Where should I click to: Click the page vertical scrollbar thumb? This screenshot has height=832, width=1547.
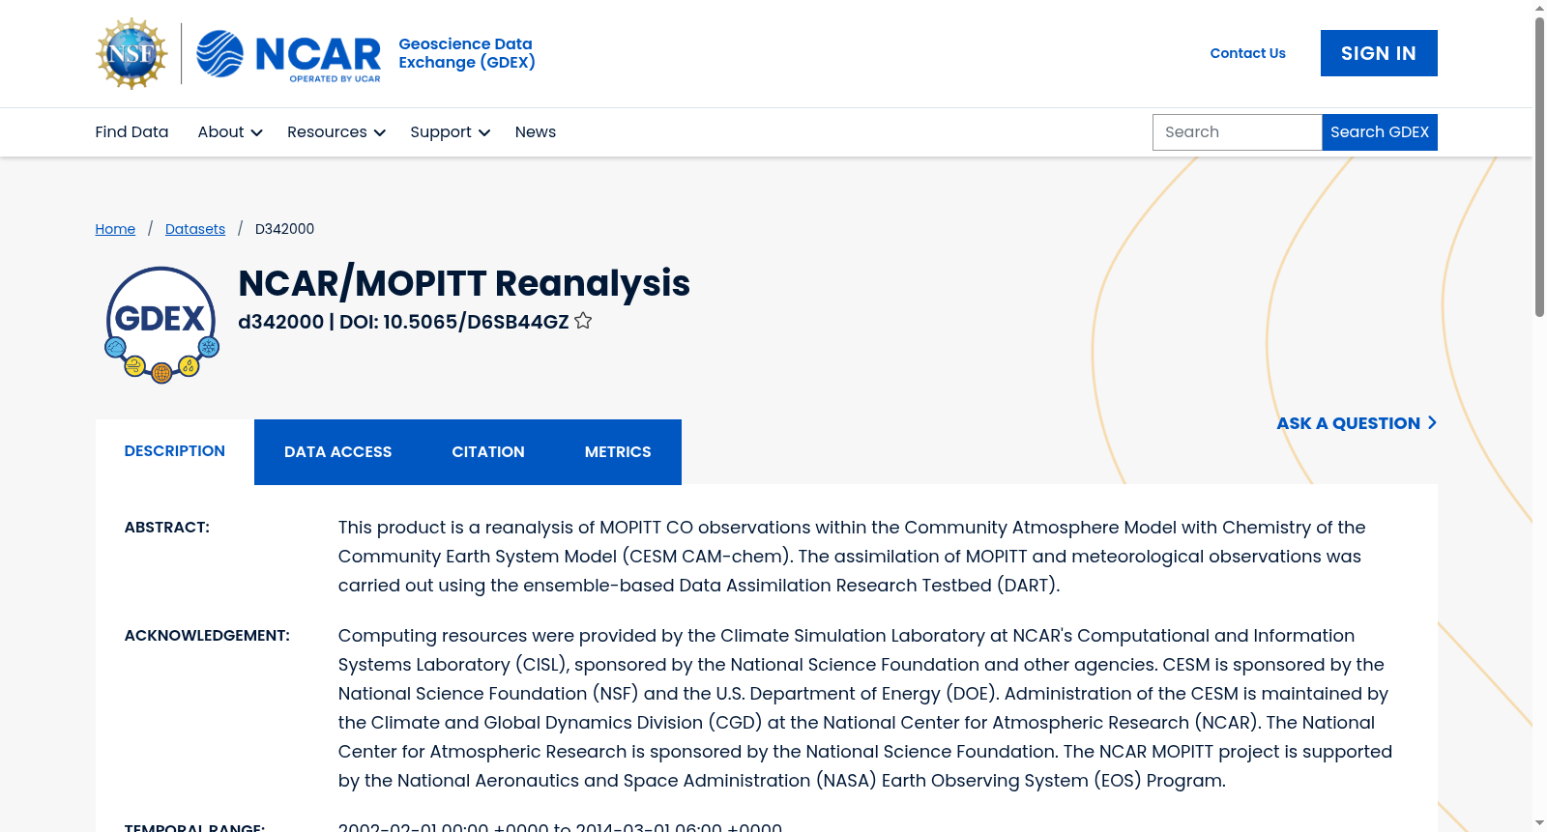tap(1539, 166)
